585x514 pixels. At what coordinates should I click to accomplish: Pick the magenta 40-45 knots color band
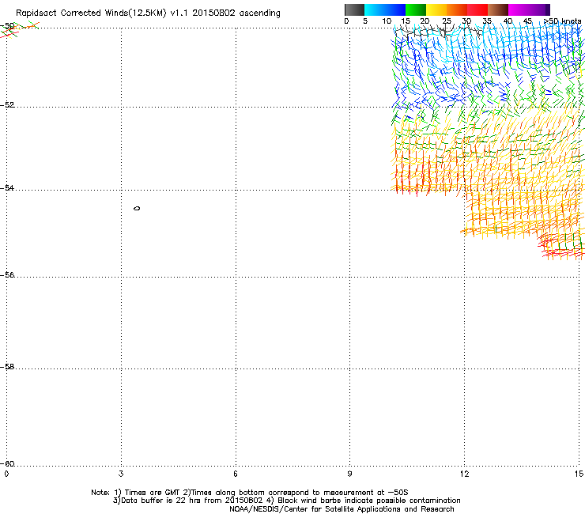519,9
